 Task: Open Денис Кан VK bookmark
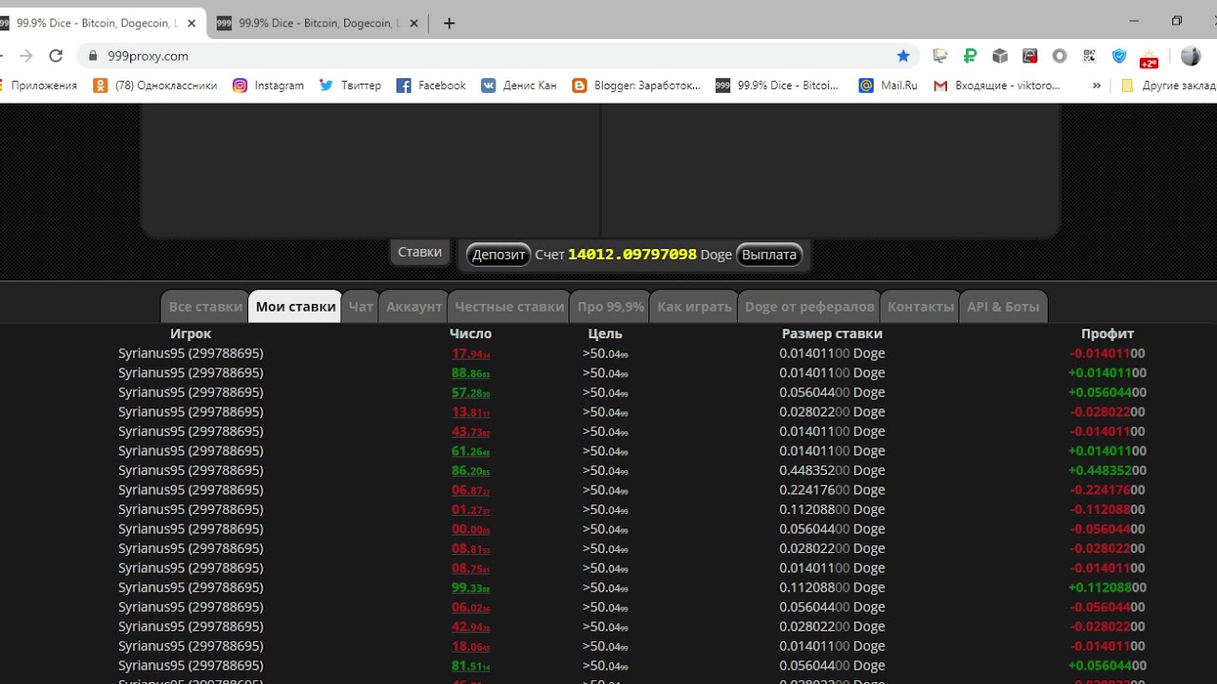[519, 85]
